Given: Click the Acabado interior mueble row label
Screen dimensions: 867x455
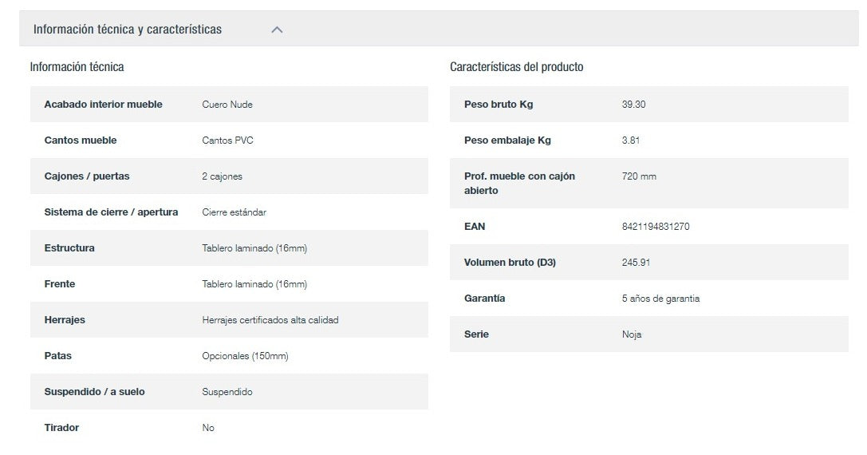Looking at the screenshot, I should click(x=103, y=105).
